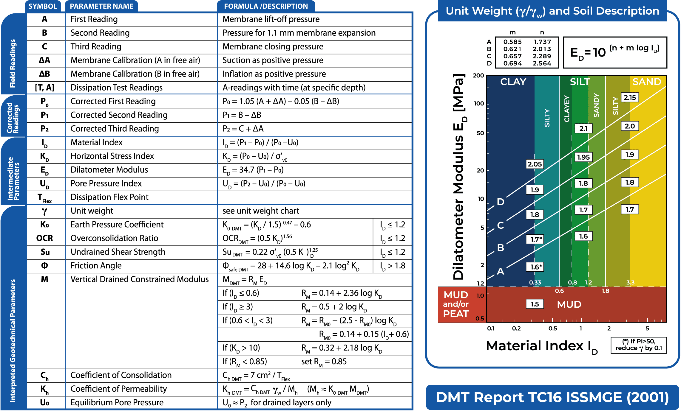Click the Friction Angle formula

point(291,266)
